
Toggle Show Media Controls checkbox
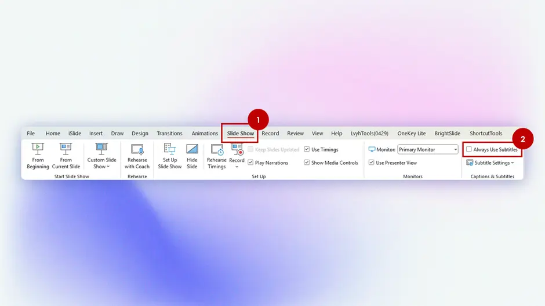tap(307, 163)
